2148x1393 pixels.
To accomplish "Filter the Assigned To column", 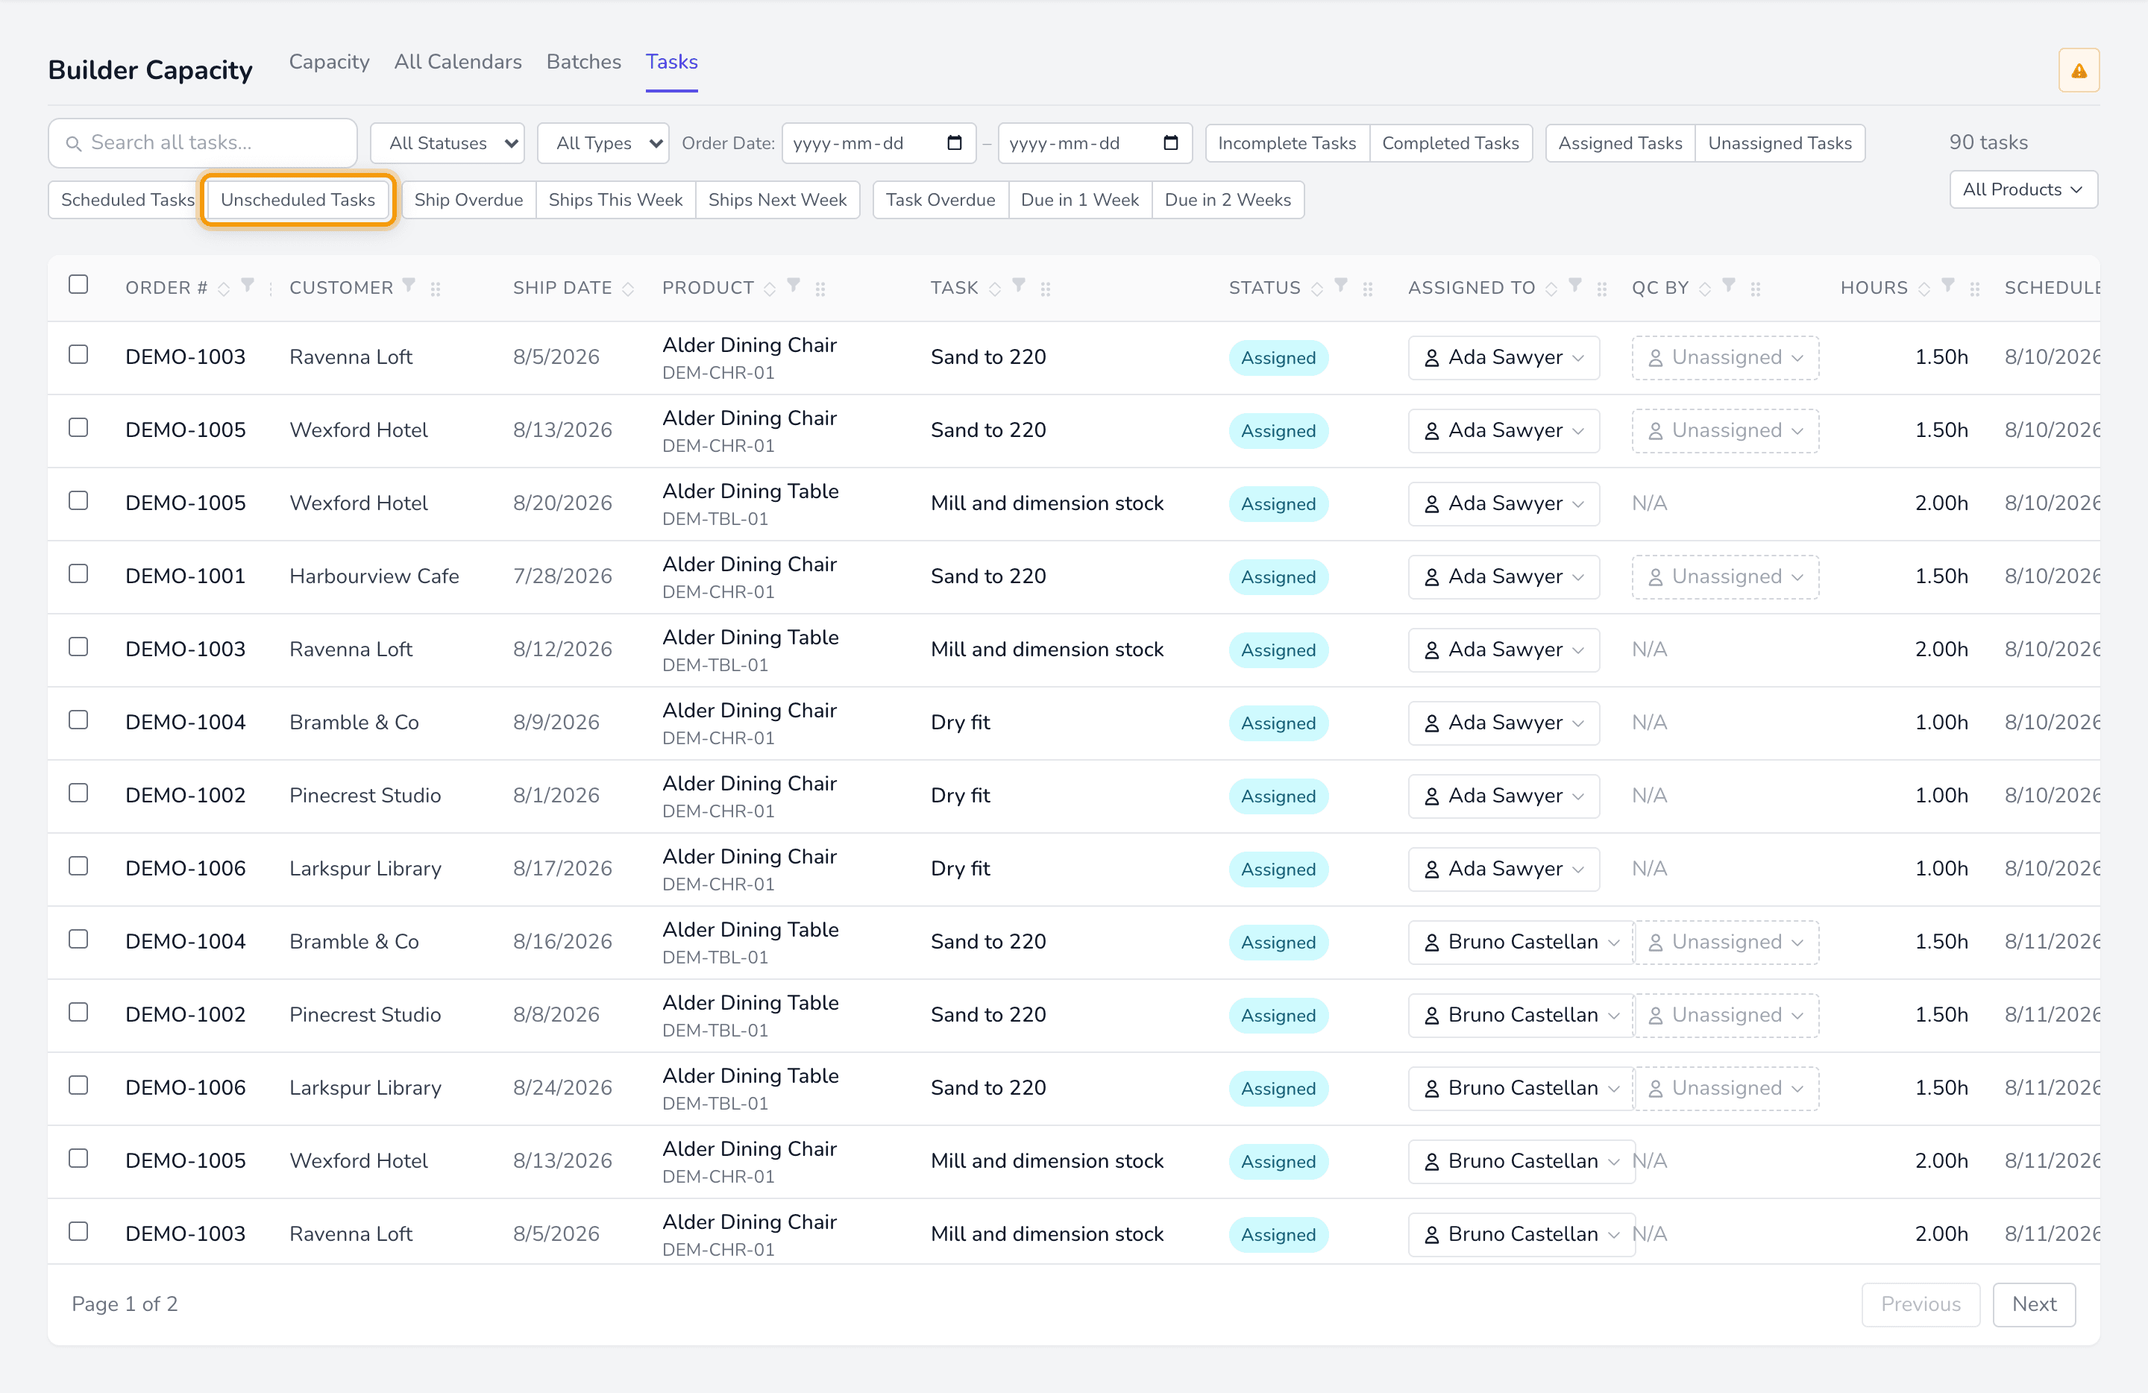I will 1574,285.
